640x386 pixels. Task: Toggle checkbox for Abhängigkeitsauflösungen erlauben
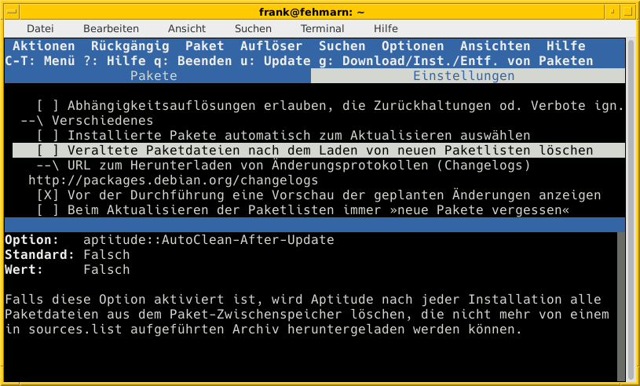[x=48, y=106]
